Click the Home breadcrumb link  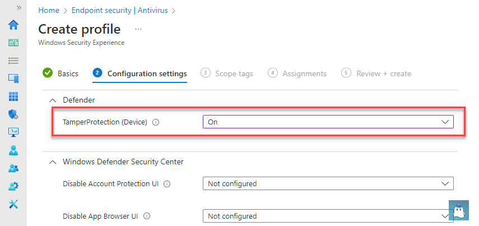tap(49, 11)
